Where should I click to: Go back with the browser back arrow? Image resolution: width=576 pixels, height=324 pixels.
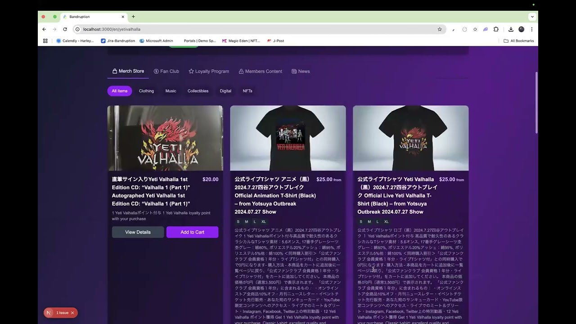coord(44,29)
